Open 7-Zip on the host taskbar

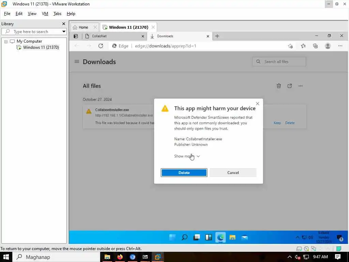[145, 257]
